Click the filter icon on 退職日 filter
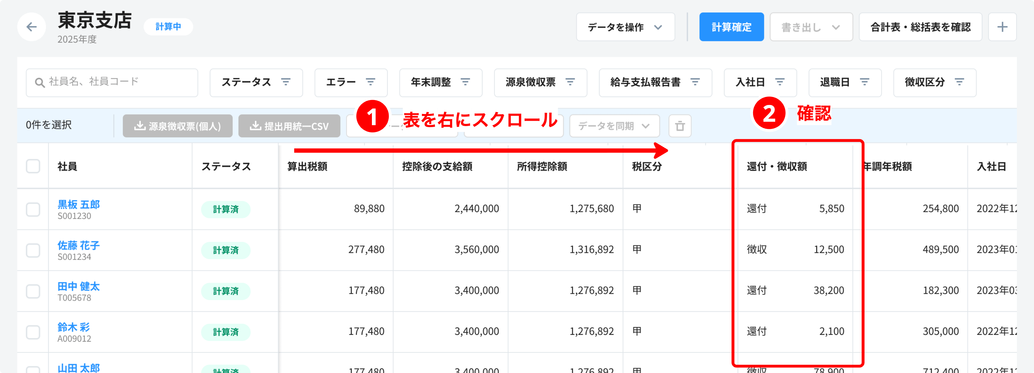 [865, 82]
